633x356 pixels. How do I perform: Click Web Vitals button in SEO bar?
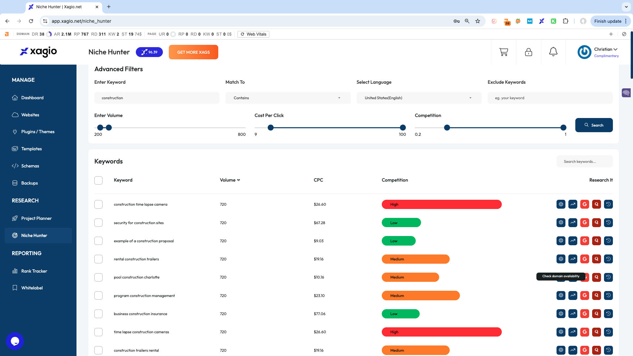coord(253,34)
